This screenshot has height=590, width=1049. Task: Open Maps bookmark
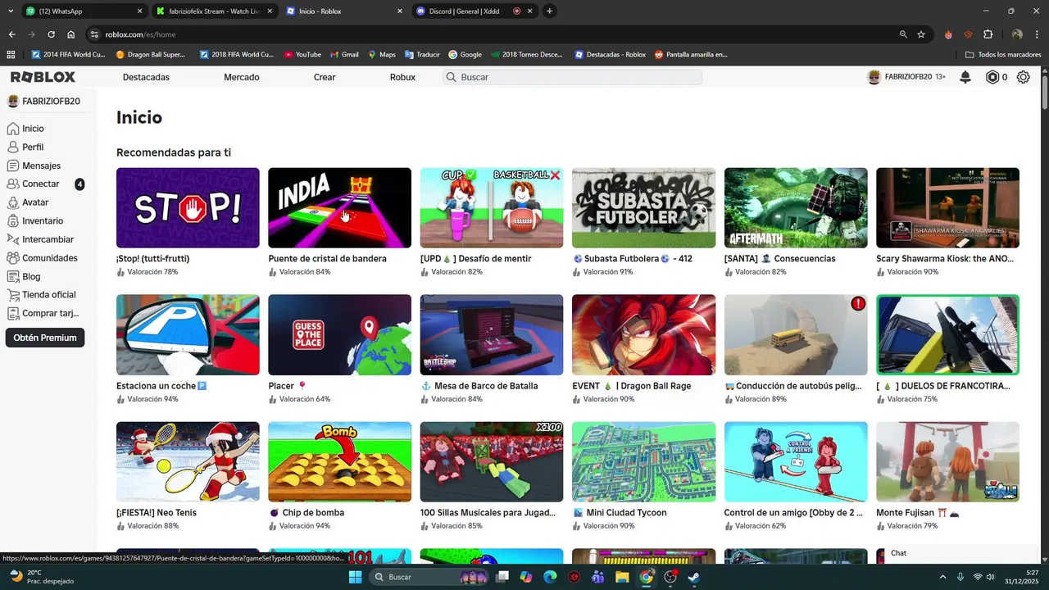tap(382, 55)
